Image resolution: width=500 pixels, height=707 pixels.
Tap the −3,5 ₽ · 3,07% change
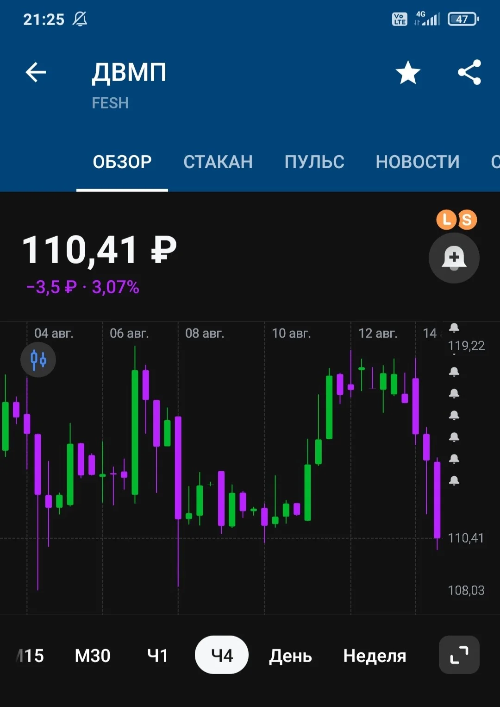[x=82, y=287]
